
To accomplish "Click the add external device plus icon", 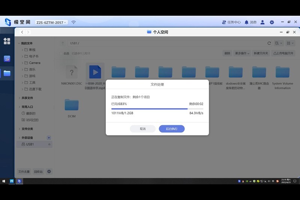I will click(x=49, y=138).
